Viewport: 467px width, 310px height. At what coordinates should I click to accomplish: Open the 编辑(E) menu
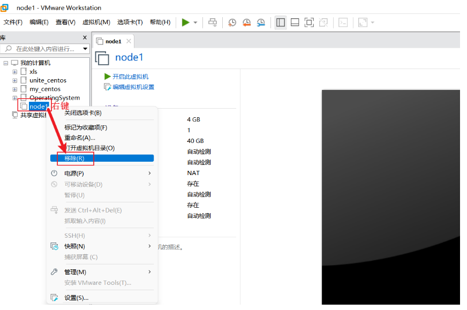click(39, 22)
